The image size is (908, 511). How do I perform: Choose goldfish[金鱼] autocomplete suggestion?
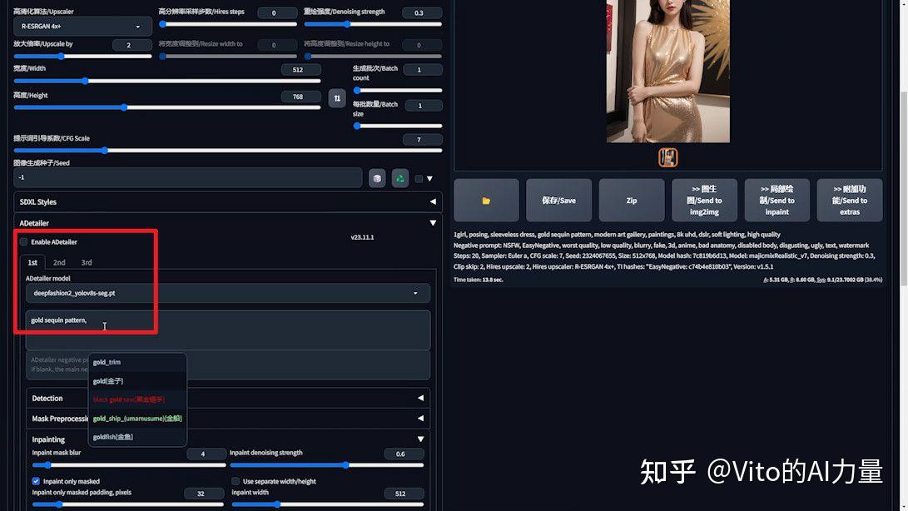click(x=137, y=437)
